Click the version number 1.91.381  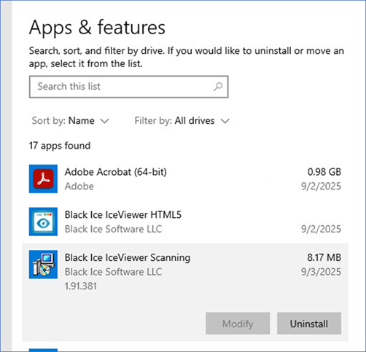click(81, 286)
